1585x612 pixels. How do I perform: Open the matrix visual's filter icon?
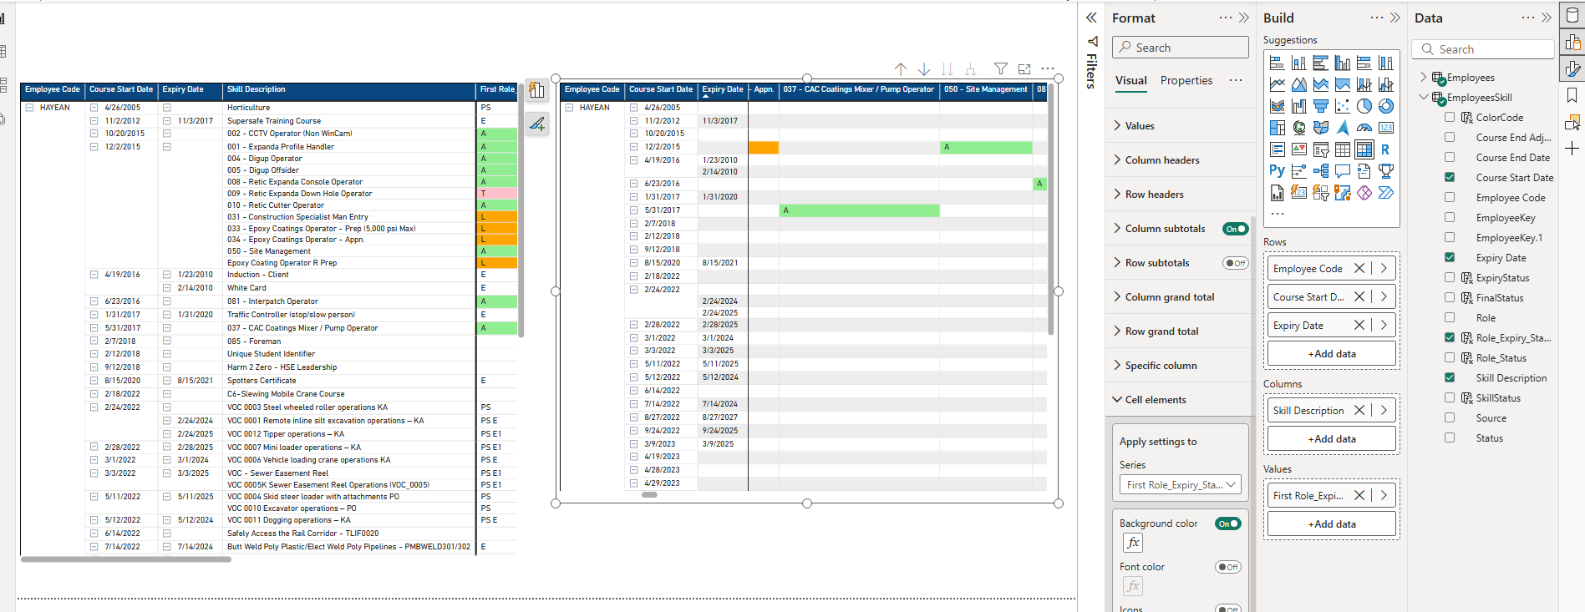(1001, 69)
